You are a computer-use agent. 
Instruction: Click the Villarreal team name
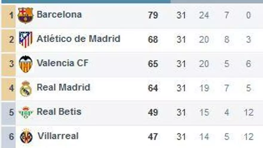[x=58, y=136]
